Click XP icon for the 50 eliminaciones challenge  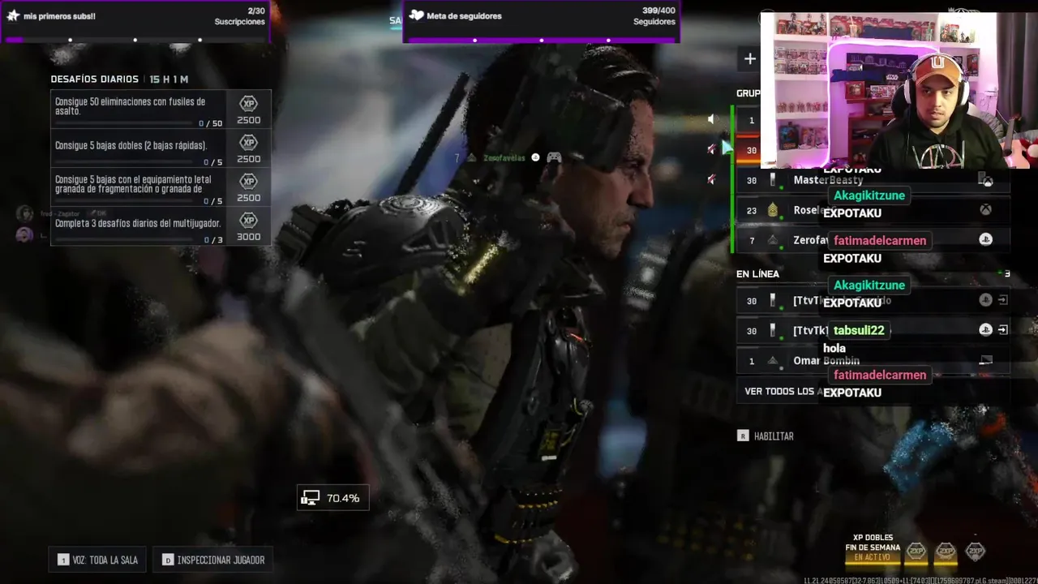pyautogui.click(x=248, y=104)
